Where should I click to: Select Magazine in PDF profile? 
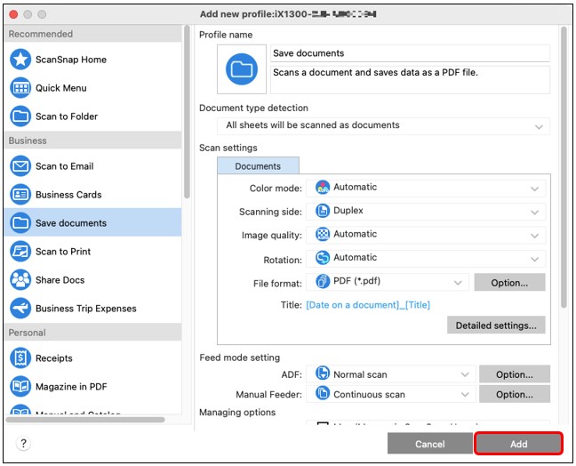pyautogui.click(x=71, y=387)
